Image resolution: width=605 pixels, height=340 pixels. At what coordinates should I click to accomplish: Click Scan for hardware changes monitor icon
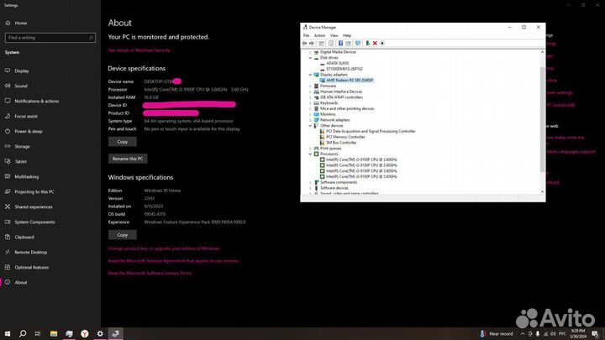[358, 43]
